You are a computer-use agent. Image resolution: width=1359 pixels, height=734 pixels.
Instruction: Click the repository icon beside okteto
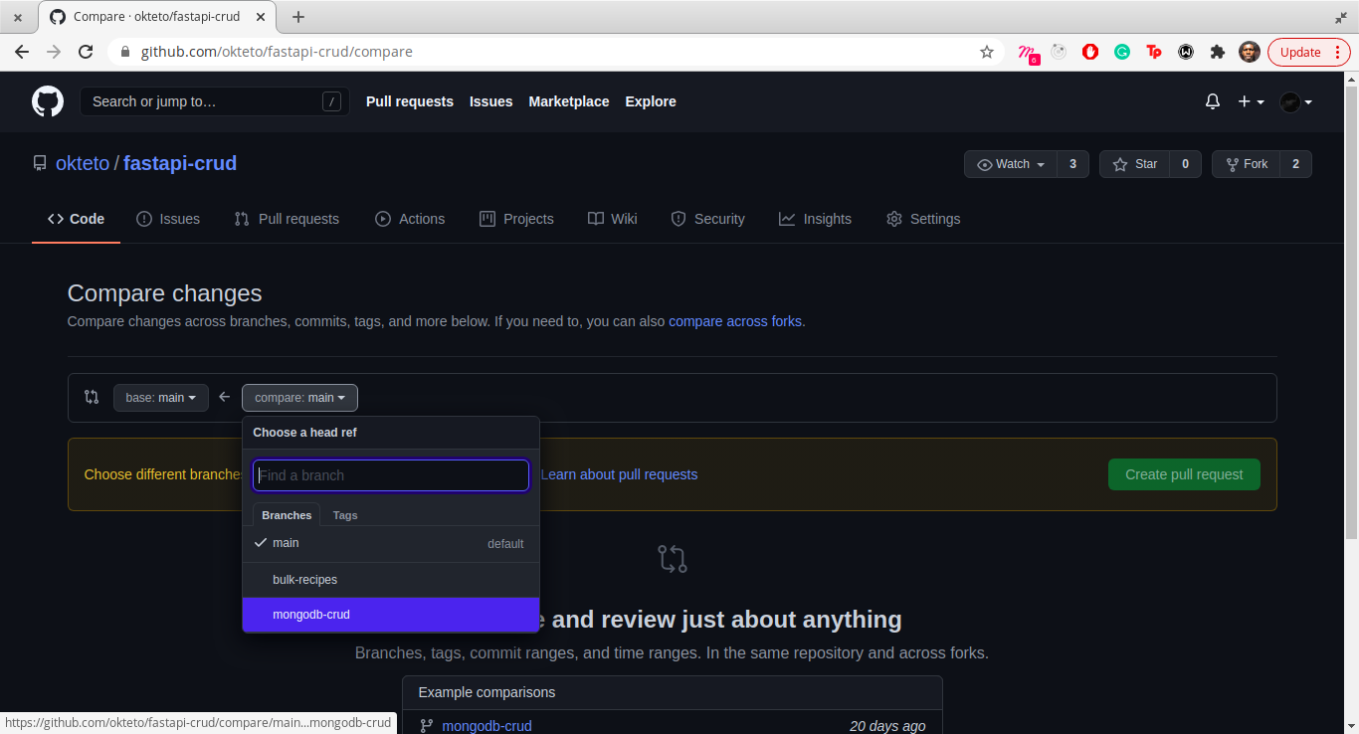pos(40,163)
